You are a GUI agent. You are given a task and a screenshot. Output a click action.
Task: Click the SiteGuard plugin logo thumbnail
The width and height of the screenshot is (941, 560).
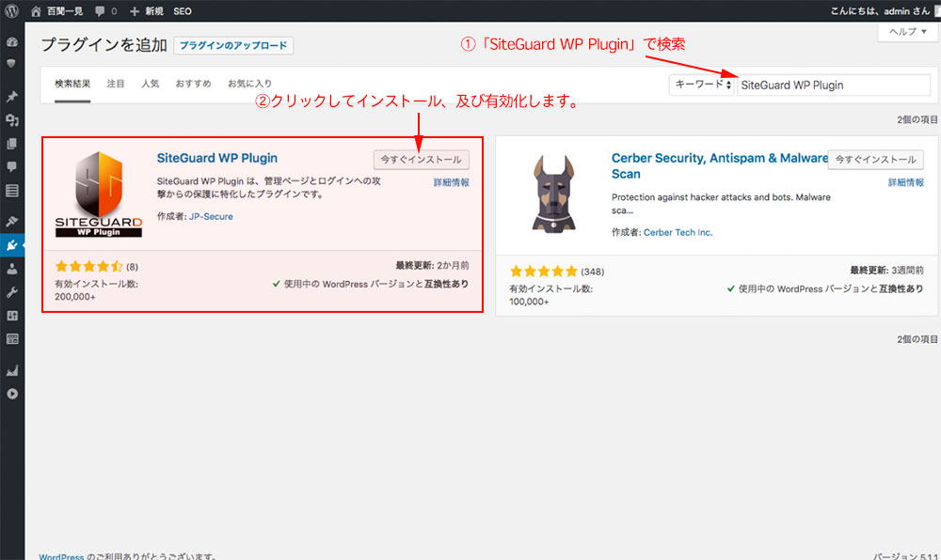(99, 194)
